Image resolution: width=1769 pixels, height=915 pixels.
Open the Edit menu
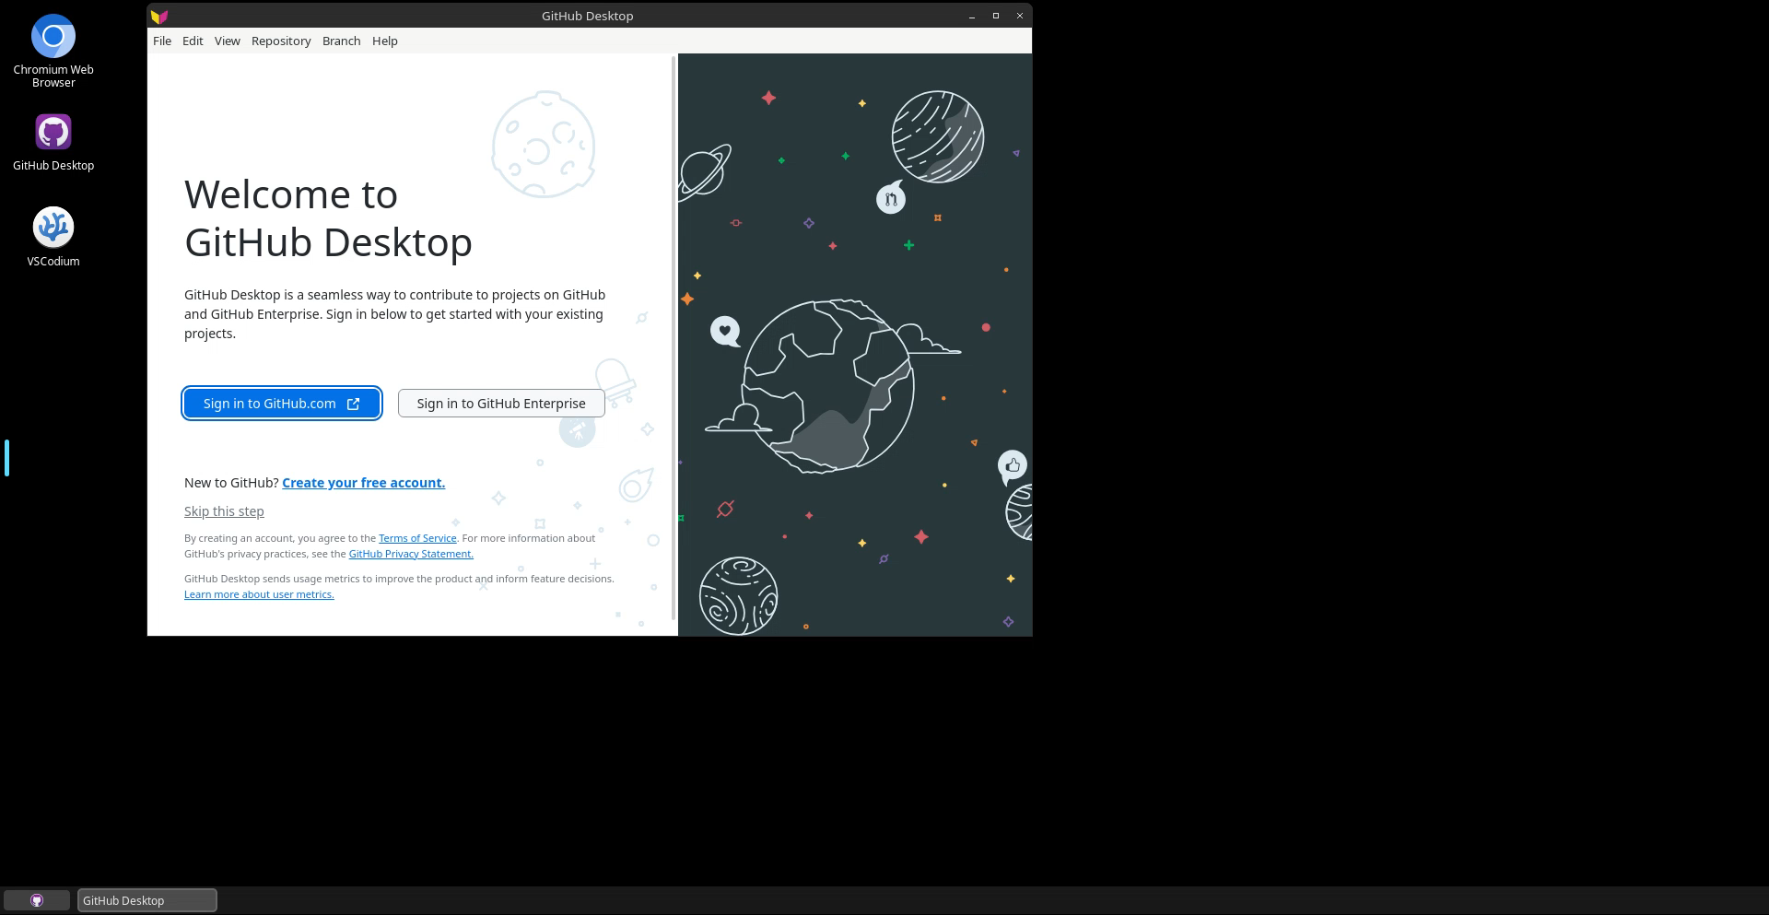[193, 41]
